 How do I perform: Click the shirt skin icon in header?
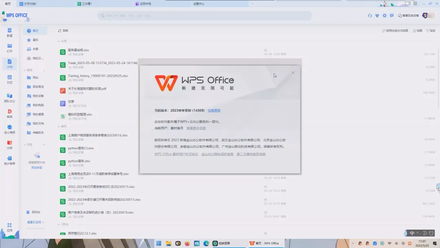pyautogui.click(x=377, y=16)
